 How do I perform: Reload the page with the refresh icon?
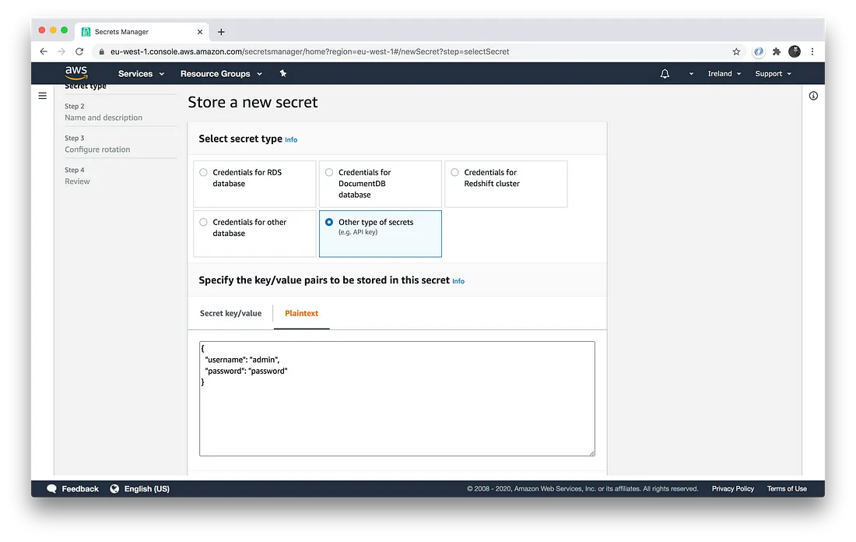(79, 51)
